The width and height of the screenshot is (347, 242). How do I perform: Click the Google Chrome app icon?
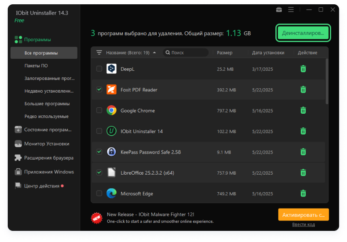click(112, 110)
